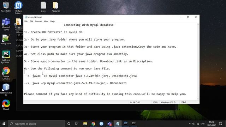The image size is (226, 127).
Task: Click the Notepad vertical scrollbar up arrow
Action: point(198,24)
